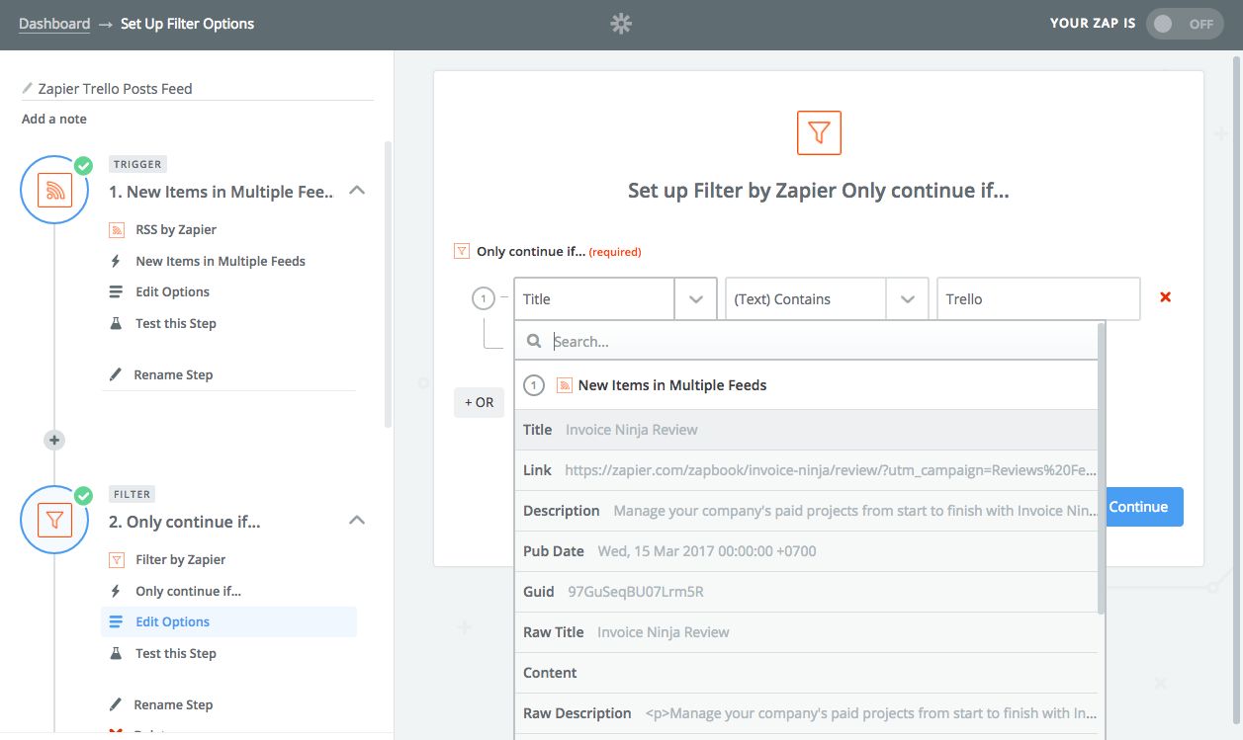
Task: Click small funnel icon beside Filter by Zapier
Action: (x=117, y=559)
